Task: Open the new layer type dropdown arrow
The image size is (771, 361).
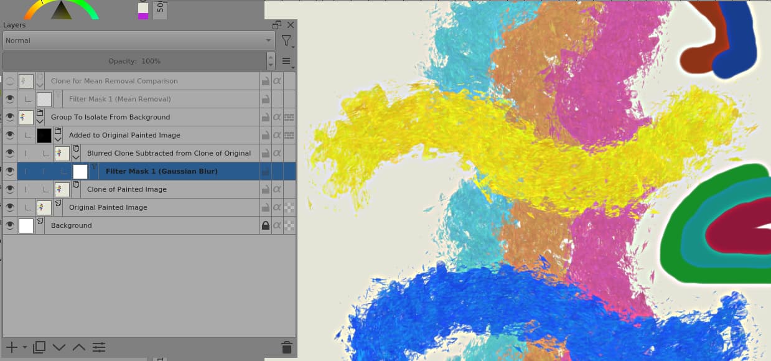Action: click(24, 347)
